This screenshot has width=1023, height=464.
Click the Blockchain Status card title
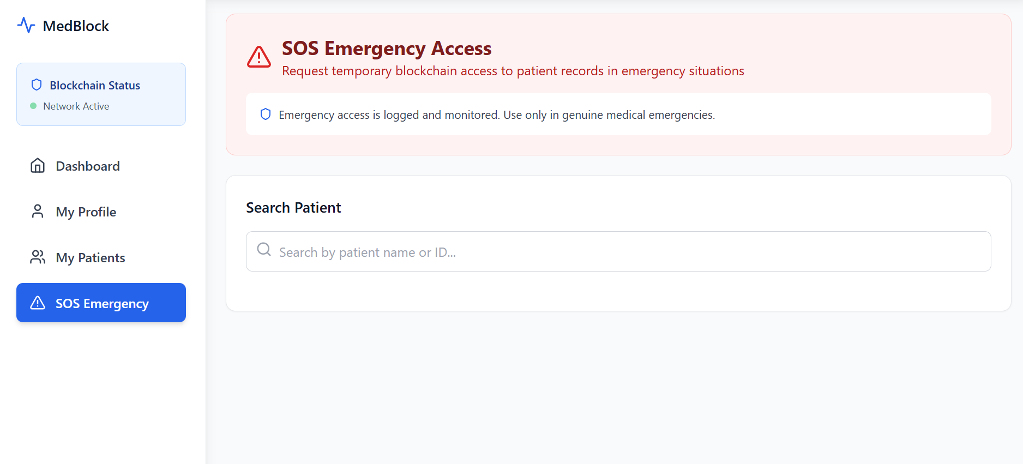coord(95,85)
